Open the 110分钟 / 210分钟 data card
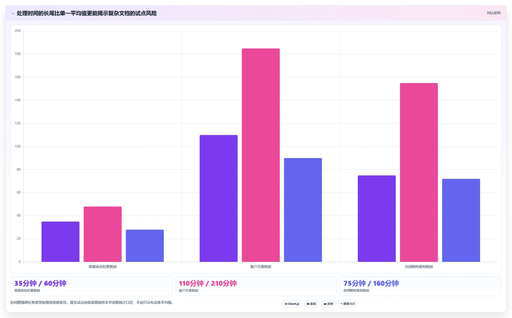Image resolution: width=512 pixels, height=318 pixels. pyautogui.click(x=256, y=286)
